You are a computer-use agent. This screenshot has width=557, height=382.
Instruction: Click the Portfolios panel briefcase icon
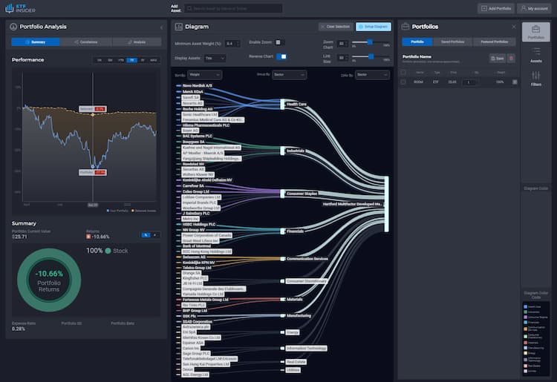(x=405, y=27)
